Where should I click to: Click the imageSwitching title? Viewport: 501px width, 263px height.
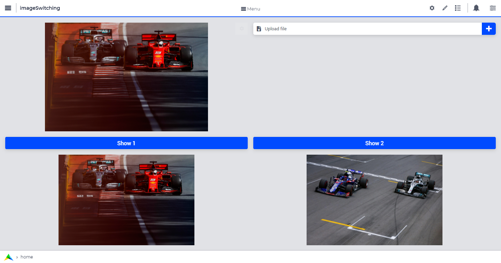point(40,8)
